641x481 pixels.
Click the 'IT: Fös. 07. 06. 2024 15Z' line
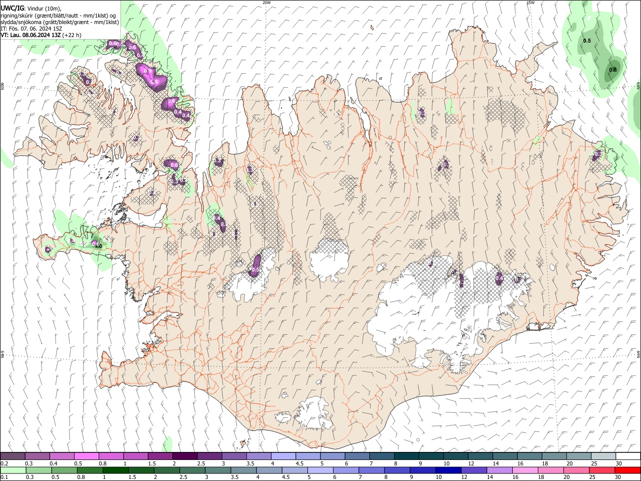tap(31, 29)
